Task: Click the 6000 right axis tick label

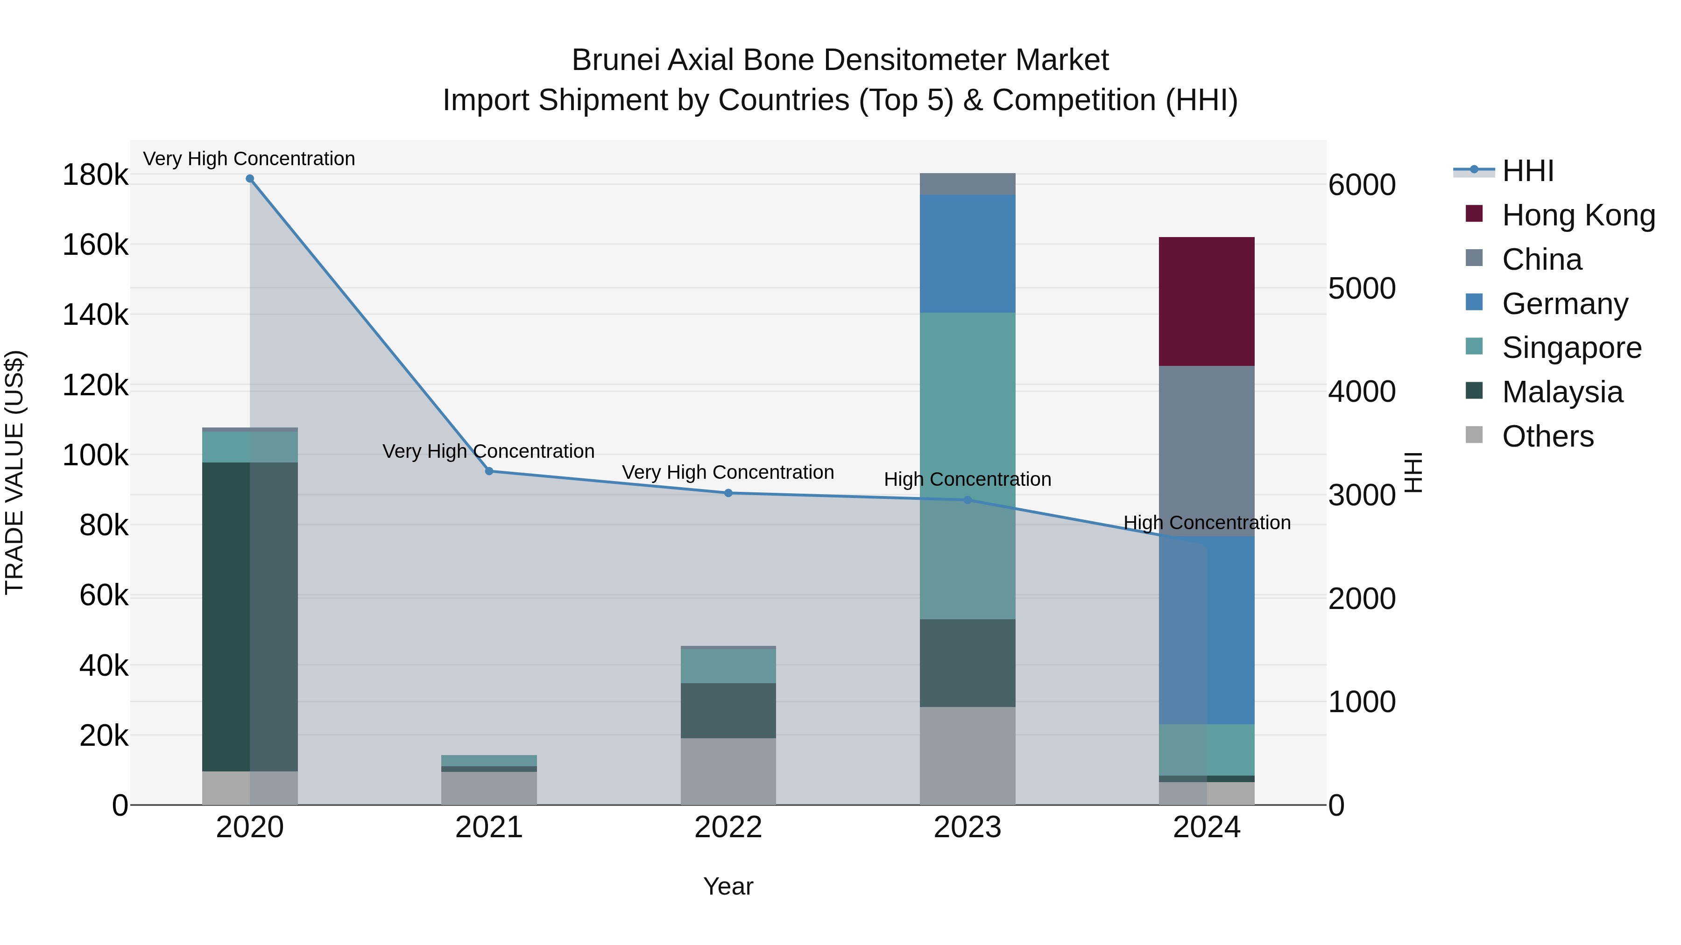Action: point(1363,185)
